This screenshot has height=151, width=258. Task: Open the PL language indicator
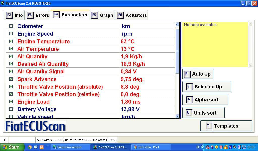click(x=198, y=147)
